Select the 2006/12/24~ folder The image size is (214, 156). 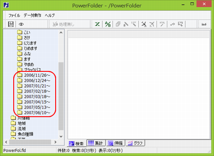click(34, 80)
